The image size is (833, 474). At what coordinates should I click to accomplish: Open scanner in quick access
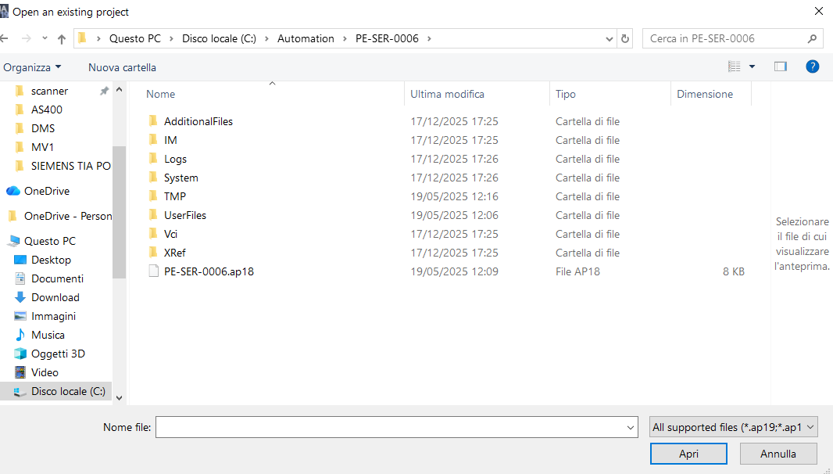49,91
